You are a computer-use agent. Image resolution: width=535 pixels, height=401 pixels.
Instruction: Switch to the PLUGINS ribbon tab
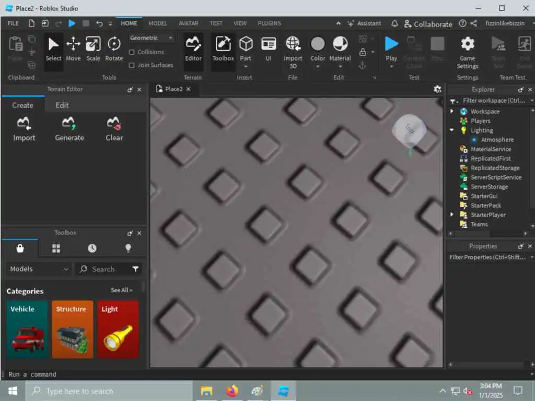coord(269,23)
